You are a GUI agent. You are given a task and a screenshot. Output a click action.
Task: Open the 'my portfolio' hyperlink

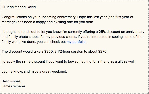(x=76, y=42)
